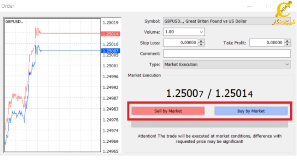Decrease Stop Loss with the down arrow

[201, 45]
